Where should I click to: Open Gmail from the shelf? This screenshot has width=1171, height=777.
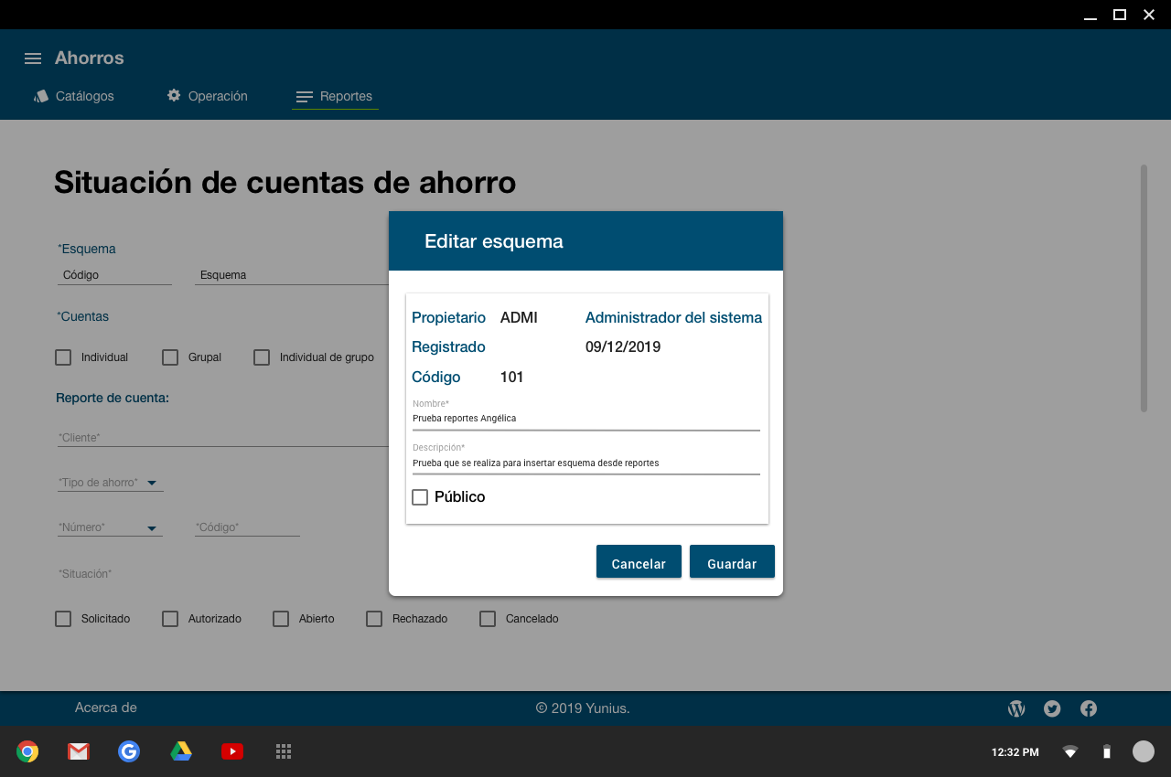[79, 751]
